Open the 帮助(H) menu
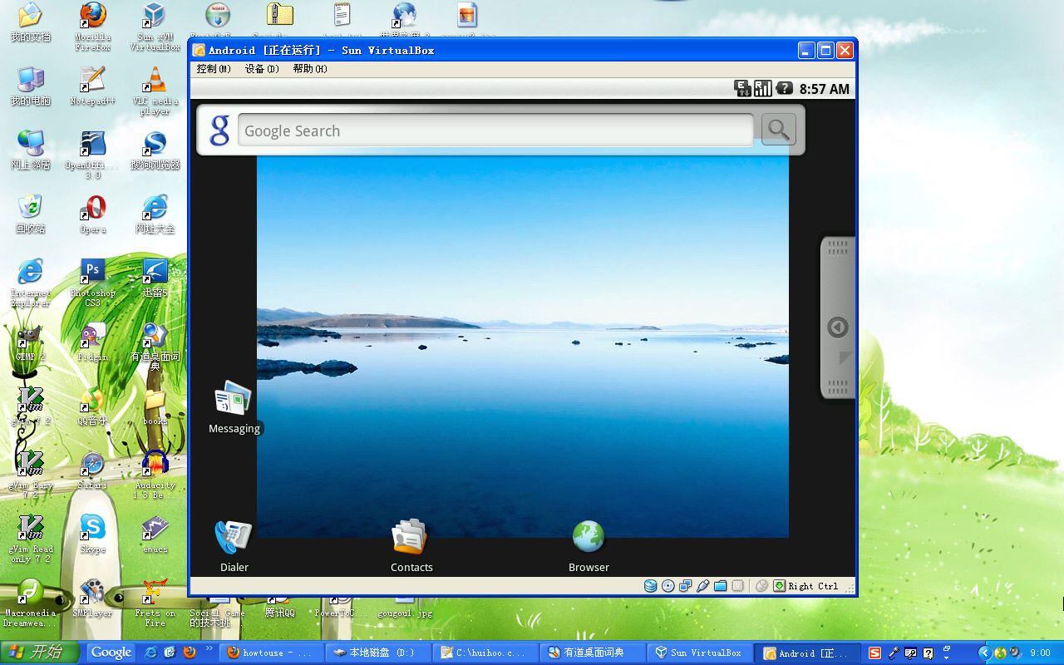The height and width of the screenshot is (665, 1064). [310, 69]
